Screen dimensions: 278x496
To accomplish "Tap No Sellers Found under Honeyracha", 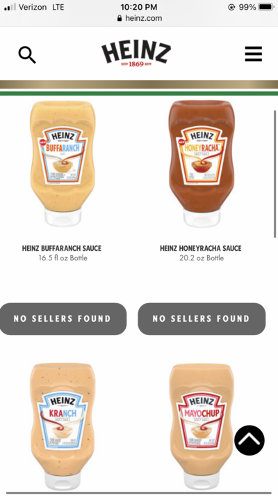I will (202, 319).
